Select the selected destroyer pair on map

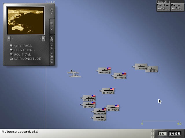point(75,74)
